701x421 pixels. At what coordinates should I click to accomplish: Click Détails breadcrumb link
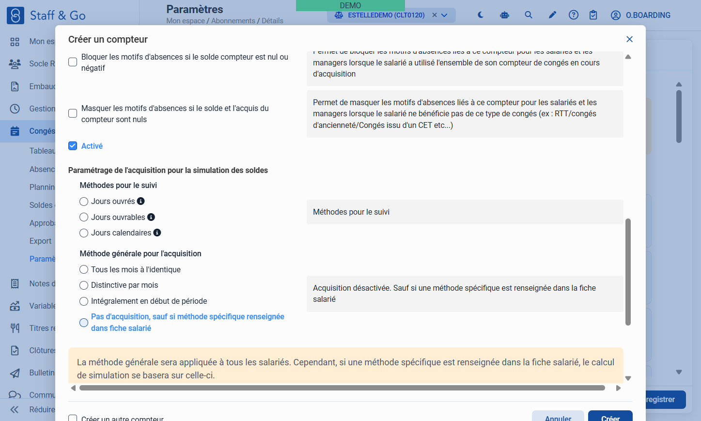click(272, 21)
